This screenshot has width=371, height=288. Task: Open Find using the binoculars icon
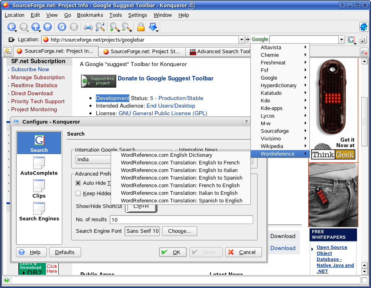[x=100, y=27]
